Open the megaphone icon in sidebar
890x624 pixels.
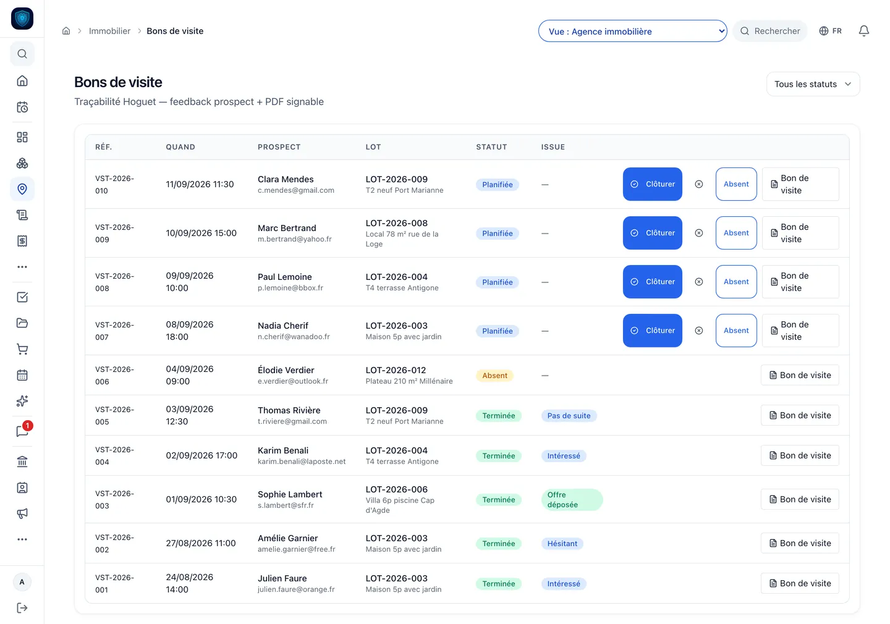[22, 513]
